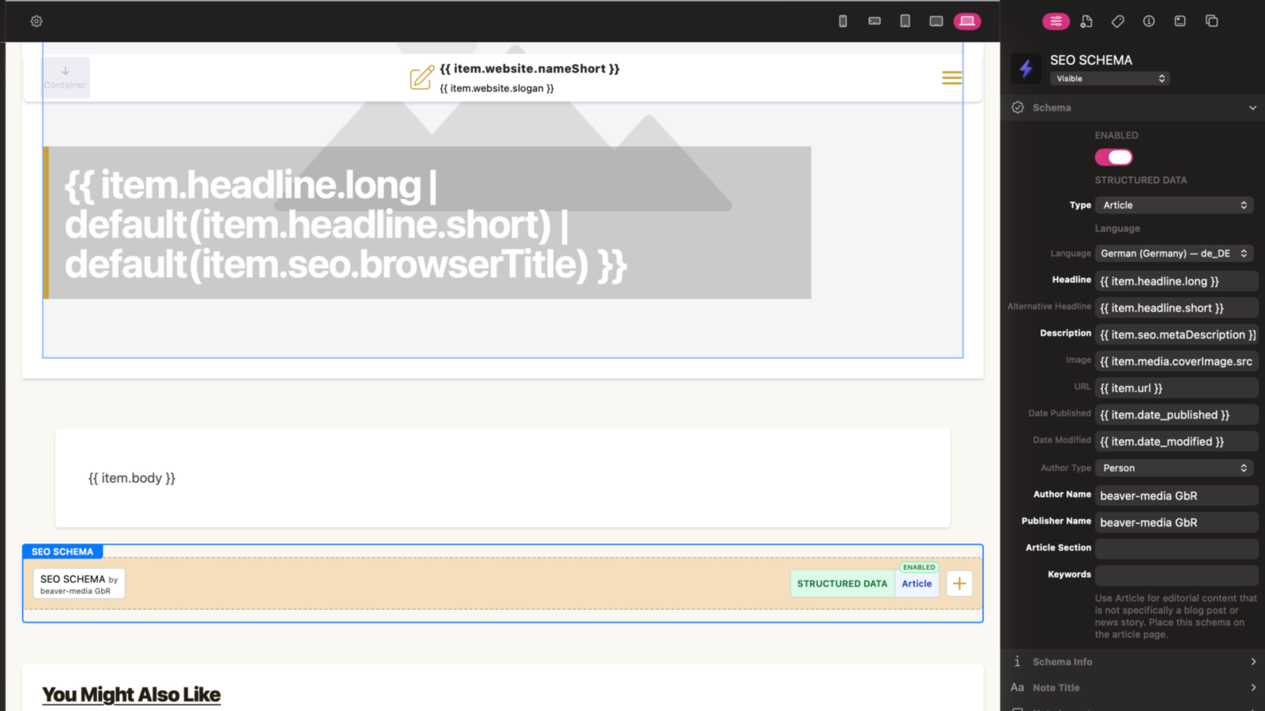The image size is (1265, 711).
Task: Expand the Note Title section
Action: (x=1133, y=687)
